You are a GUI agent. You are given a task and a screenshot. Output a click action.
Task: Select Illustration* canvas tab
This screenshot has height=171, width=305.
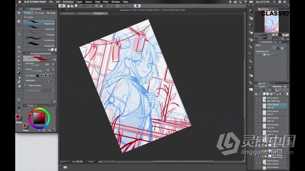click(99, 14)
